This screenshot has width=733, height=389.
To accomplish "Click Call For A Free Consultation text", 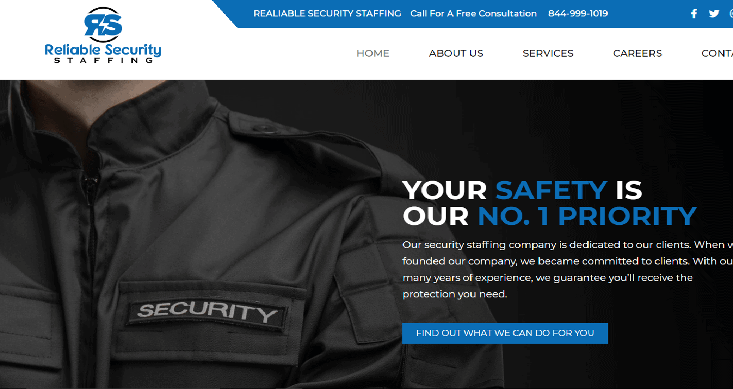I will click(473, 14).
